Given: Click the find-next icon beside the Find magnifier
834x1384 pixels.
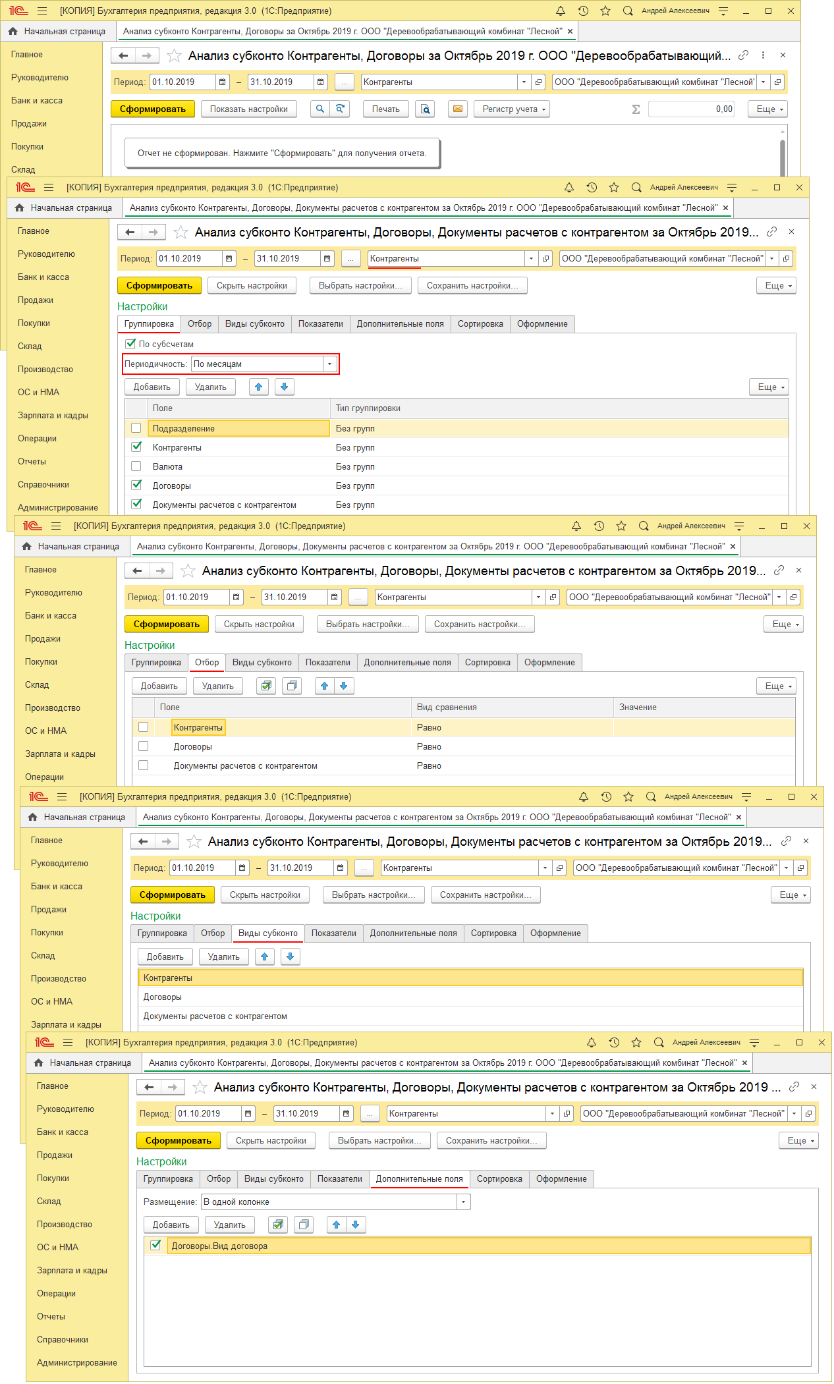Looking at the screenshot, I should click(x=339, y=109).
